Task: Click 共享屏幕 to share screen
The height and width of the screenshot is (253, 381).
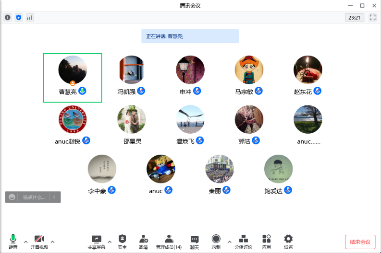Action: click(x=96, y=241)
